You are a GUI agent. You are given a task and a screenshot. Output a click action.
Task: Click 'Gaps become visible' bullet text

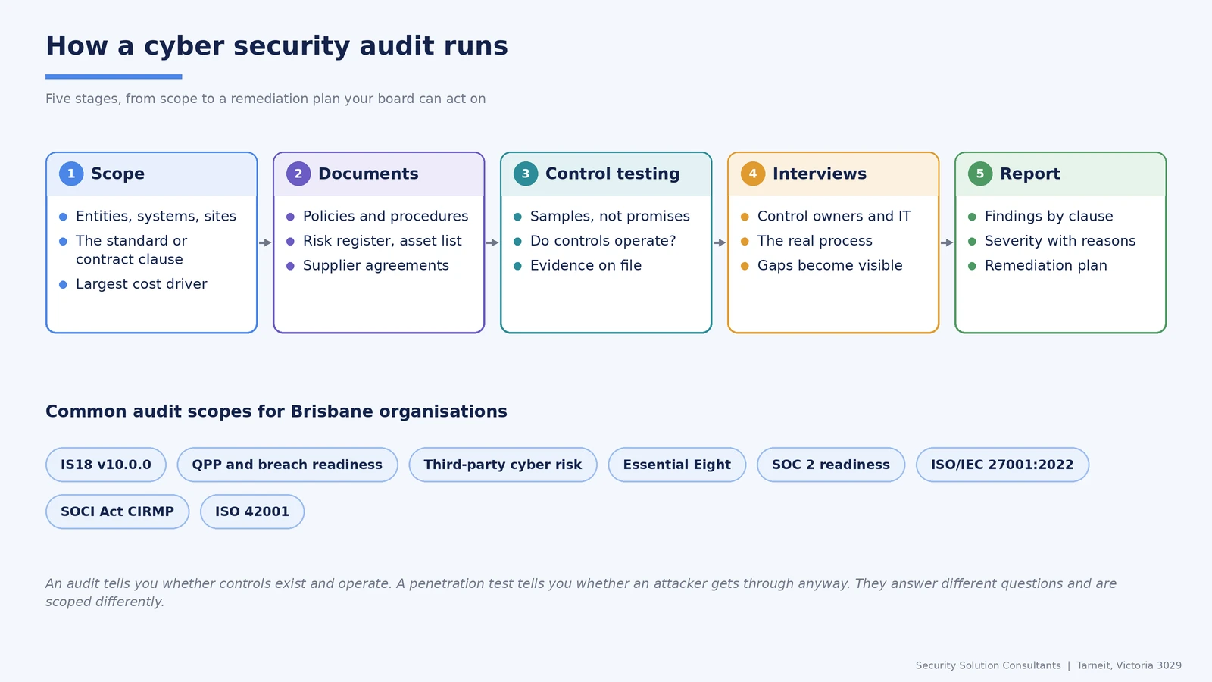tap(830, 266)
